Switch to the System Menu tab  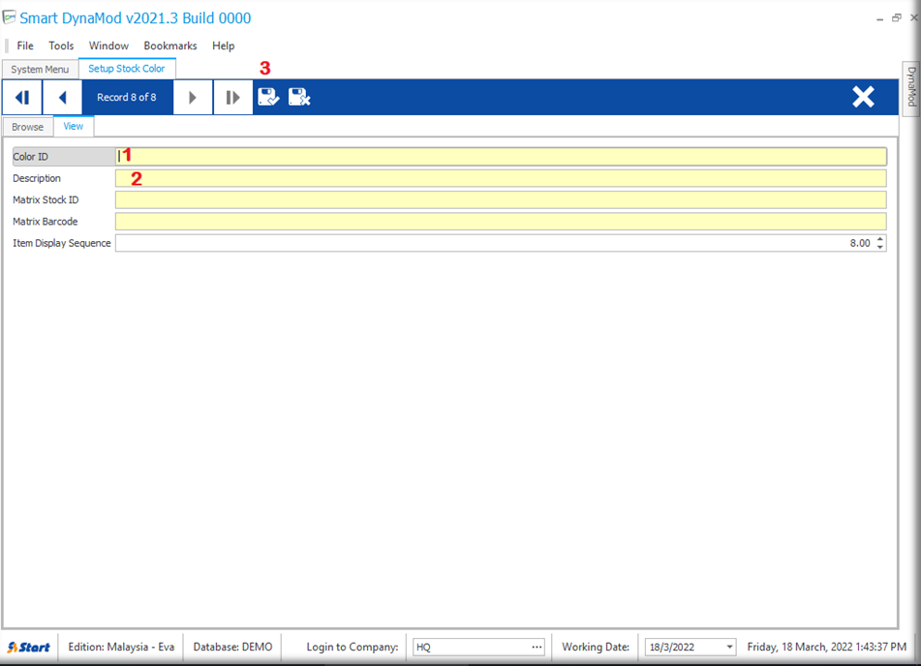point(40,70)
